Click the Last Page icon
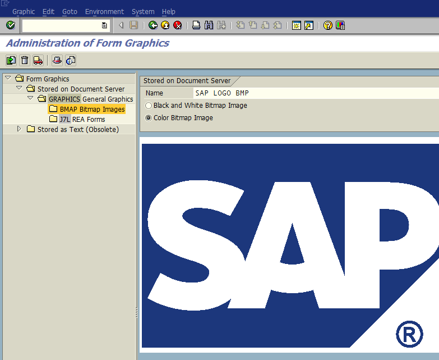The width and height of the screenshot is (439, 360). [278, 25]
